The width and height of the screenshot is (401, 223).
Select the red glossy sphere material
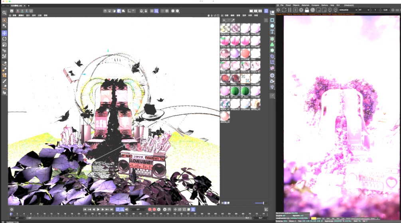pyautogui.click(x=245, y=54)
